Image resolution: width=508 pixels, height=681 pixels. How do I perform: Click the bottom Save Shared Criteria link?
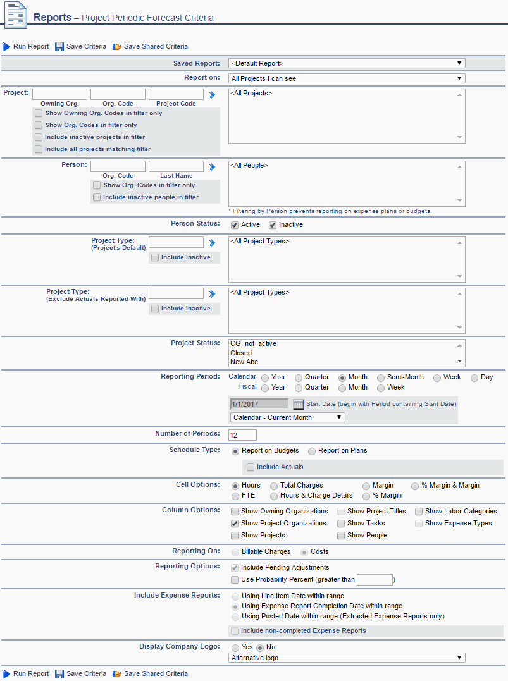click(x=156, y=673)
